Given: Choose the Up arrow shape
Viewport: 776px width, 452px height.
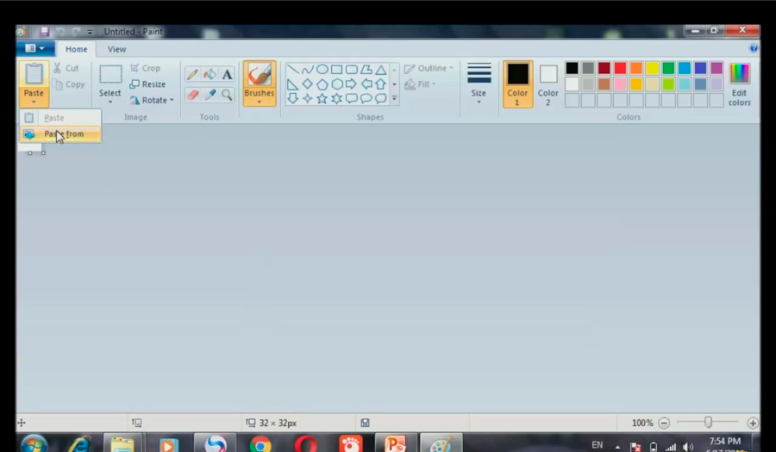Looking at the screenshot, I should [x=380, y=84].
